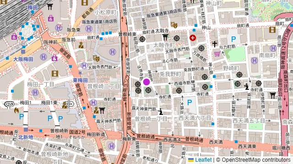Screen dimensions: 293x164
Task: Click the dharma wheel right of 太融寺 torii
Action: 177,38
